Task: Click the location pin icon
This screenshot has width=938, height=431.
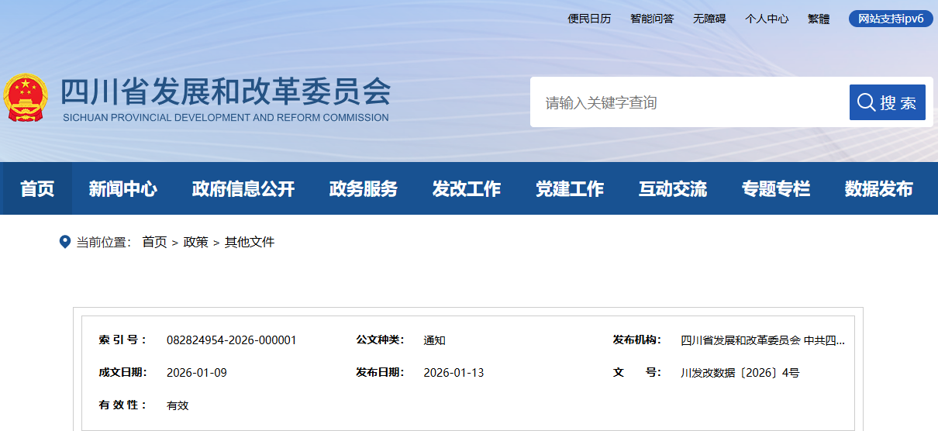Action: tap(65, 242)
